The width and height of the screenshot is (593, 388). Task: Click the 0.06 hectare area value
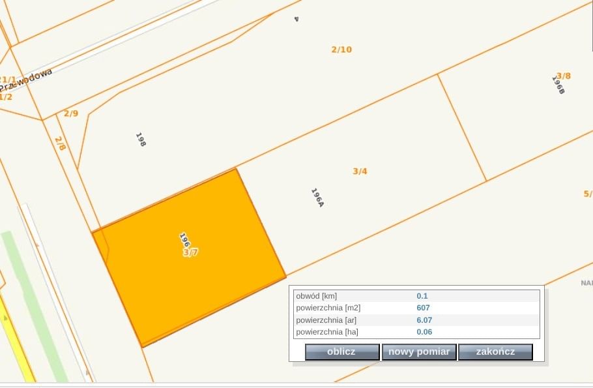(x=424, y=332)
